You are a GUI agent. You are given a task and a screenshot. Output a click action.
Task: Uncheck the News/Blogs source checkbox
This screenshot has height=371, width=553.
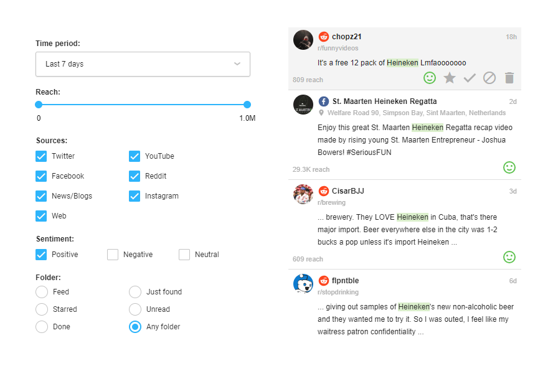pyautogui.click(x=41, y=196)
